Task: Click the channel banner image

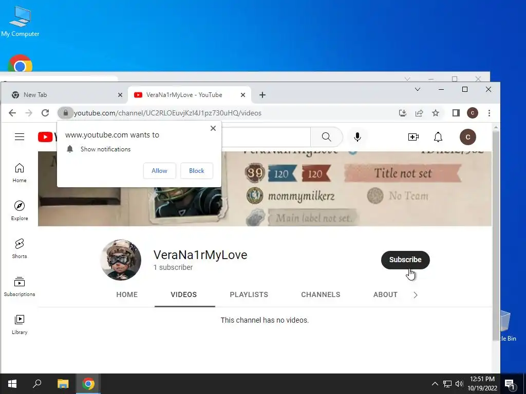Action: tap(265, 189)
